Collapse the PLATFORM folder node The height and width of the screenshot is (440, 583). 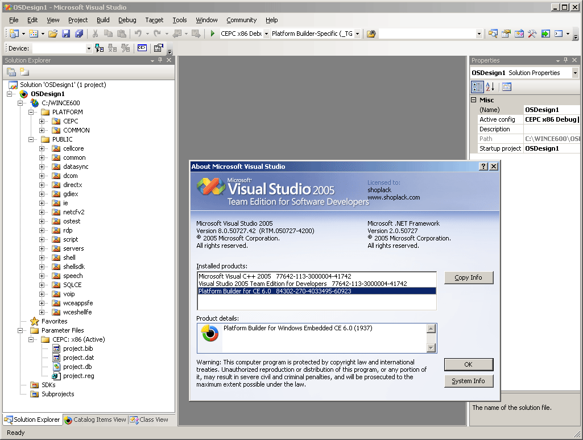[x=31, y=112]
